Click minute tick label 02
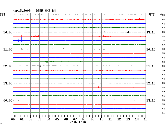166x126 pixels. click(x=30, y=119)
